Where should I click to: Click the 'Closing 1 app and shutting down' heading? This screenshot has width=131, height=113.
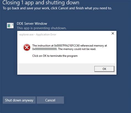(41, 2)
